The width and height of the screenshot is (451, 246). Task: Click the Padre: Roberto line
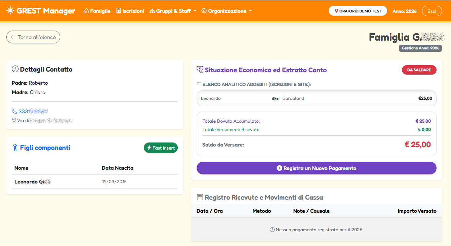pos(30,83)
